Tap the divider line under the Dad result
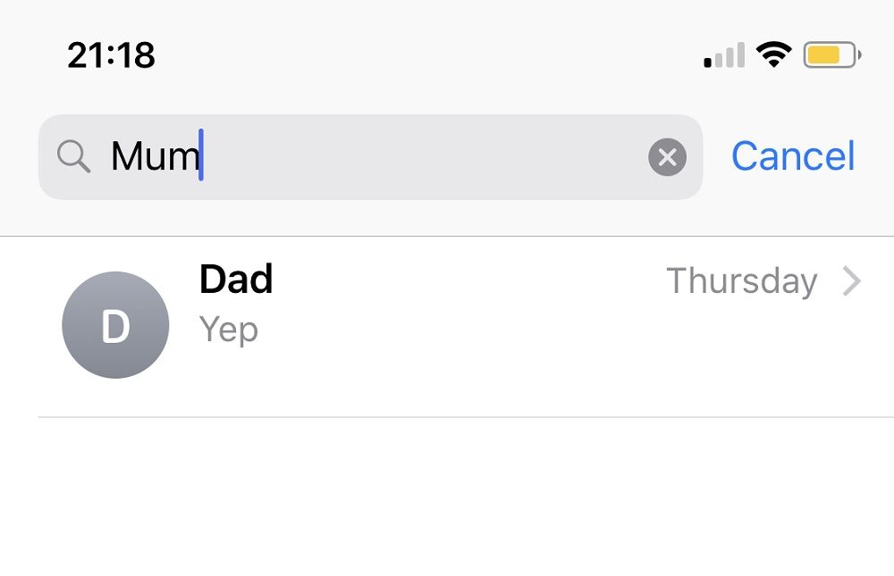Screen dimensions: 894x576 point(465,417)
